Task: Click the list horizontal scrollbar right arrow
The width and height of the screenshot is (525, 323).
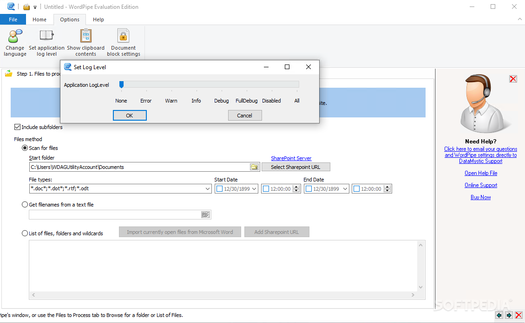Action: click(413, 295)
